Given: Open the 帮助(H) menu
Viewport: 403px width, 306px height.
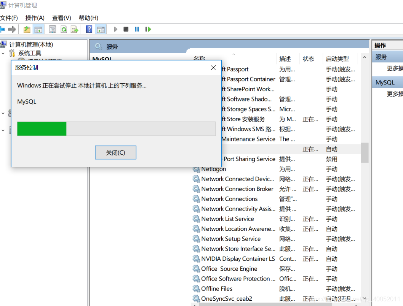Looking at the screenshot, I should (x=89, y=18).
